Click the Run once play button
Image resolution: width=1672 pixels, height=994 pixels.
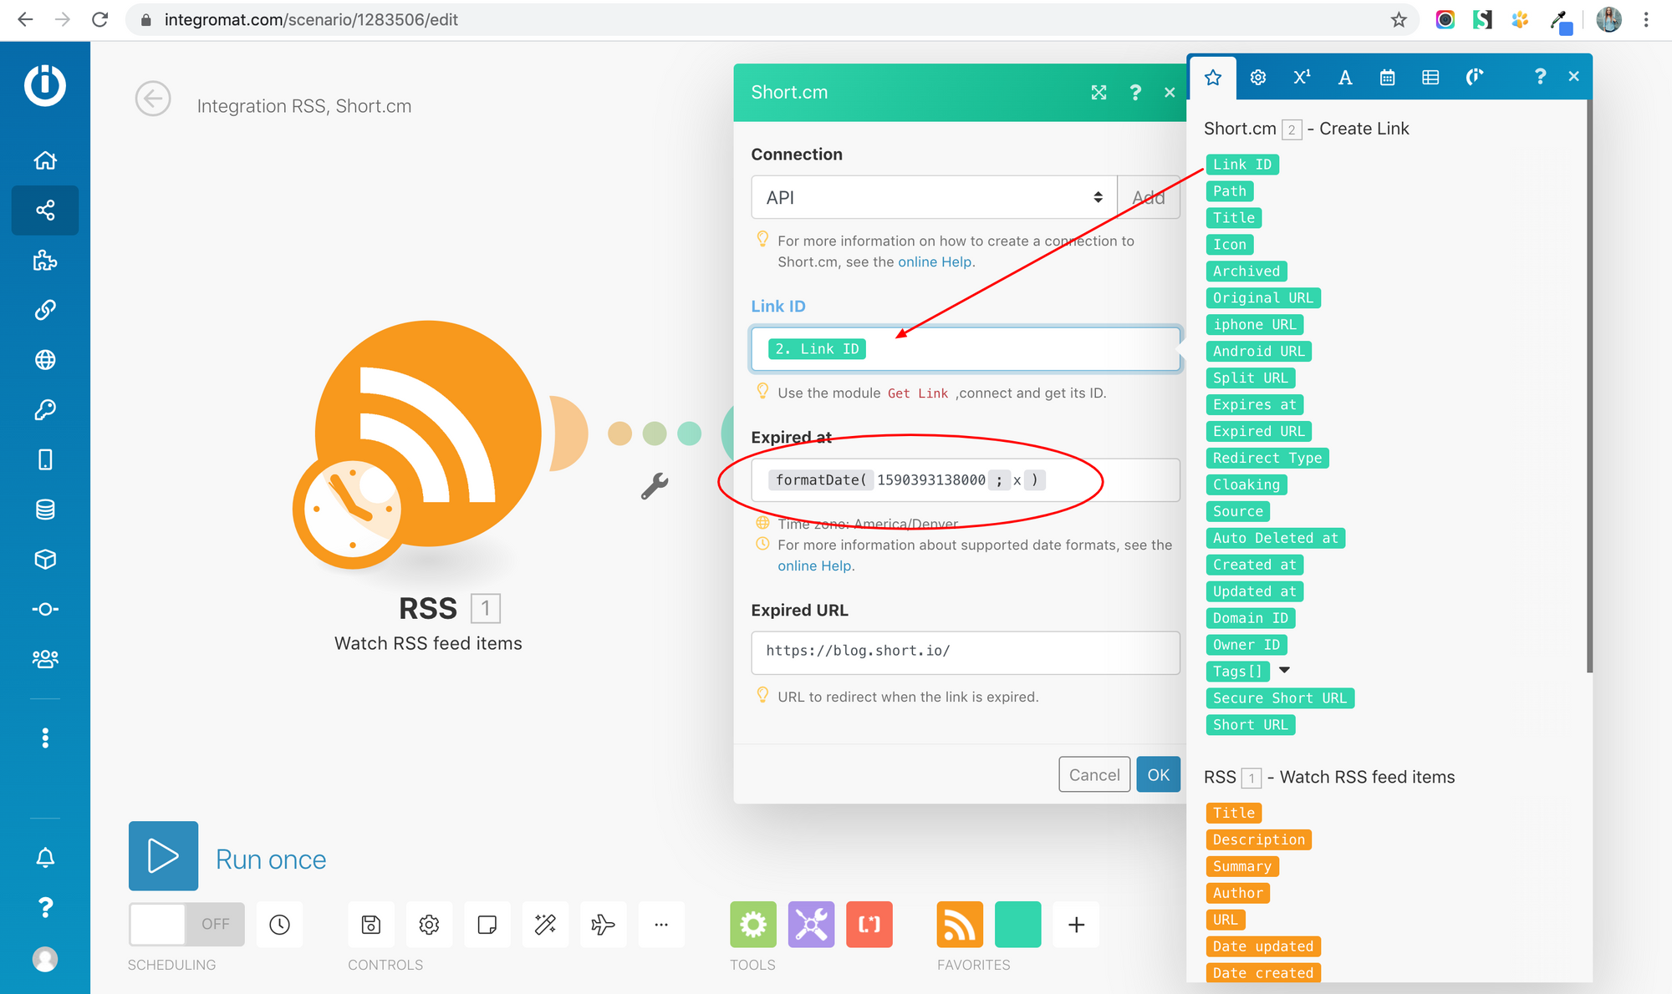point(163,855)
